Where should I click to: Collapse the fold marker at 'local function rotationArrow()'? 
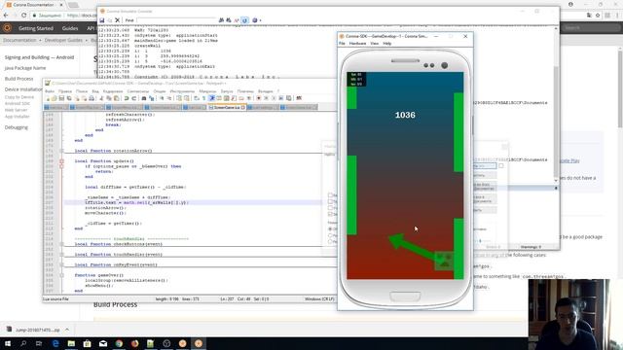click(x=61, y=151)
